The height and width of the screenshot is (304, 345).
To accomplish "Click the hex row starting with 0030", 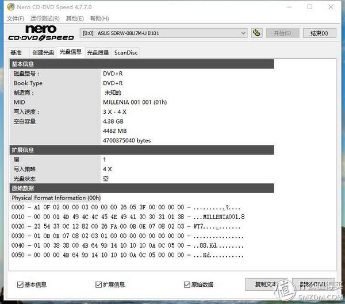I will point(128,236).
